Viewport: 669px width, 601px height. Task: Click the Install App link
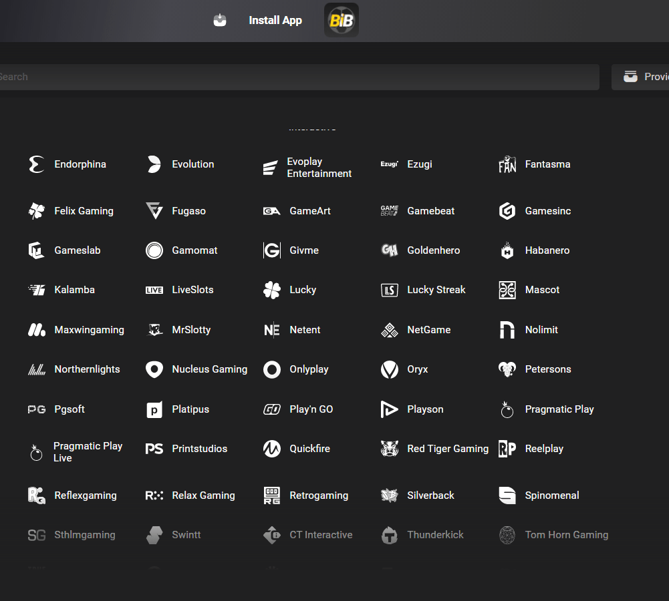(275, 20)
